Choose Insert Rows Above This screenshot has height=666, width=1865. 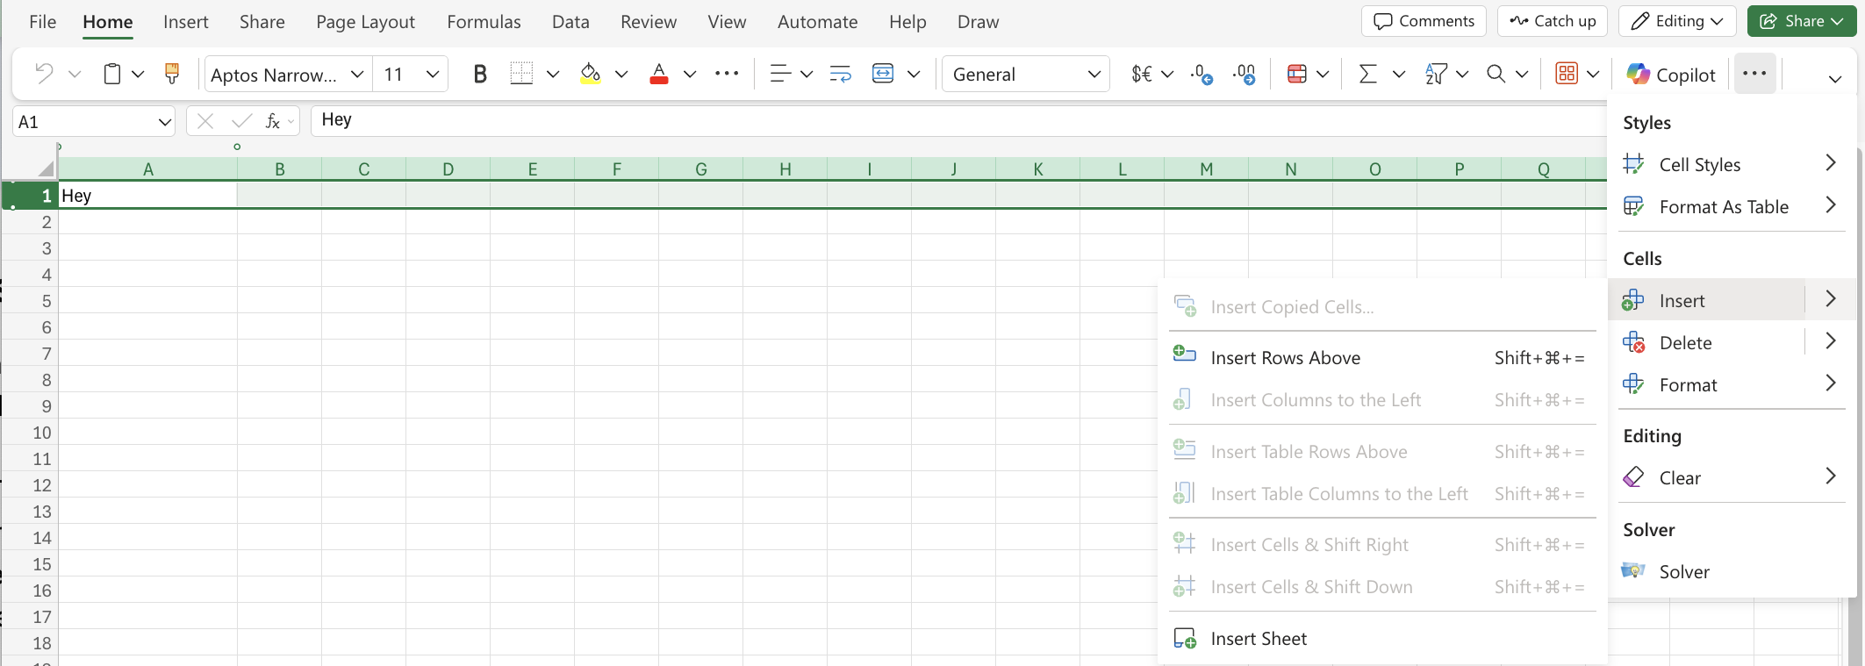tap(1382, 357)
